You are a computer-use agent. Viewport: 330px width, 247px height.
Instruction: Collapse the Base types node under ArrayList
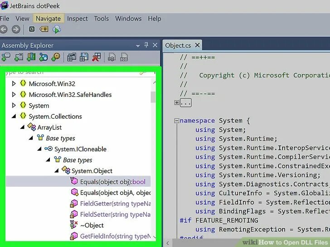(31, 138)
